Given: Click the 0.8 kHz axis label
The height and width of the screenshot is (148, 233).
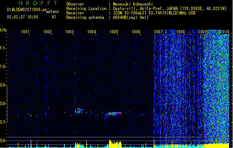Looking at the screenshot, I should [3, 104].
